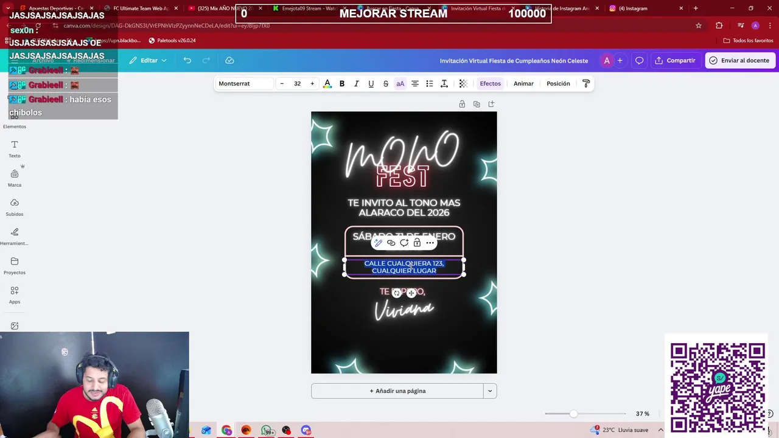Screen dimensions: 779x438
Task: Toggle bulleted list formatting
Action: (430, 83)
